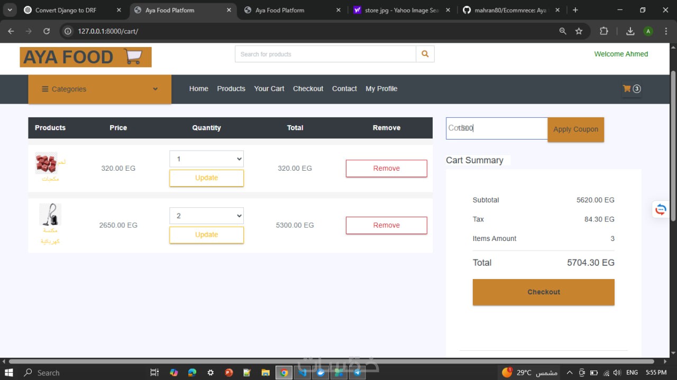
Task: Click the Apply Coupon button
Action: point(575,129)
